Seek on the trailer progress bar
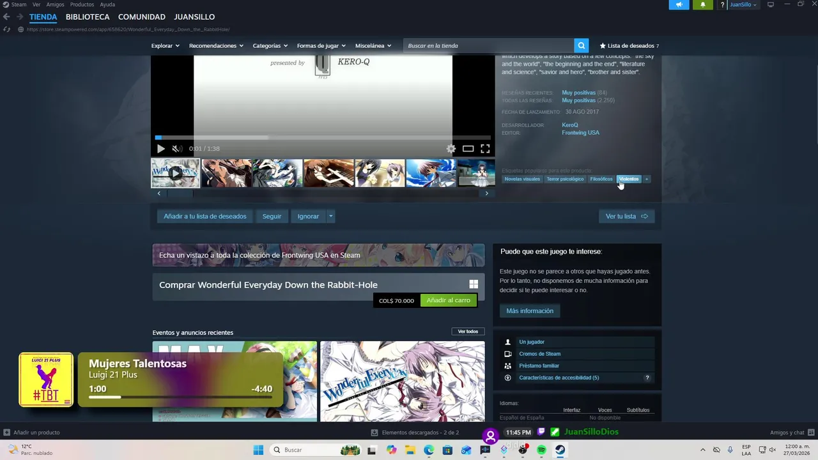Viewport: 818px width, 460px height. click(323, 137)
